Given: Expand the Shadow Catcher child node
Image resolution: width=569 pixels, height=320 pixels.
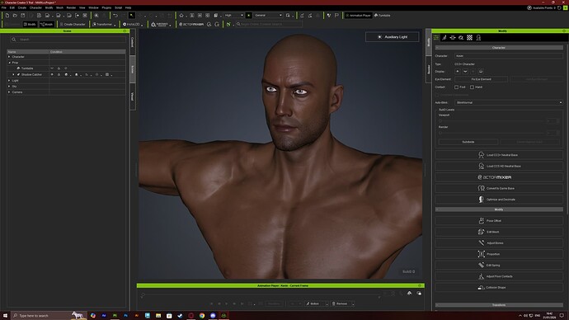Looking at the screenshot, I should 14,74.
